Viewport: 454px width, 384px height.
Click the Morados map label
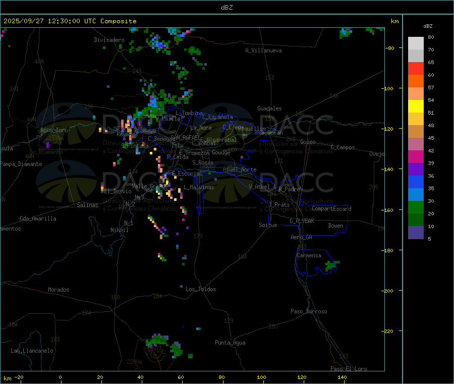tap(59, 290)
